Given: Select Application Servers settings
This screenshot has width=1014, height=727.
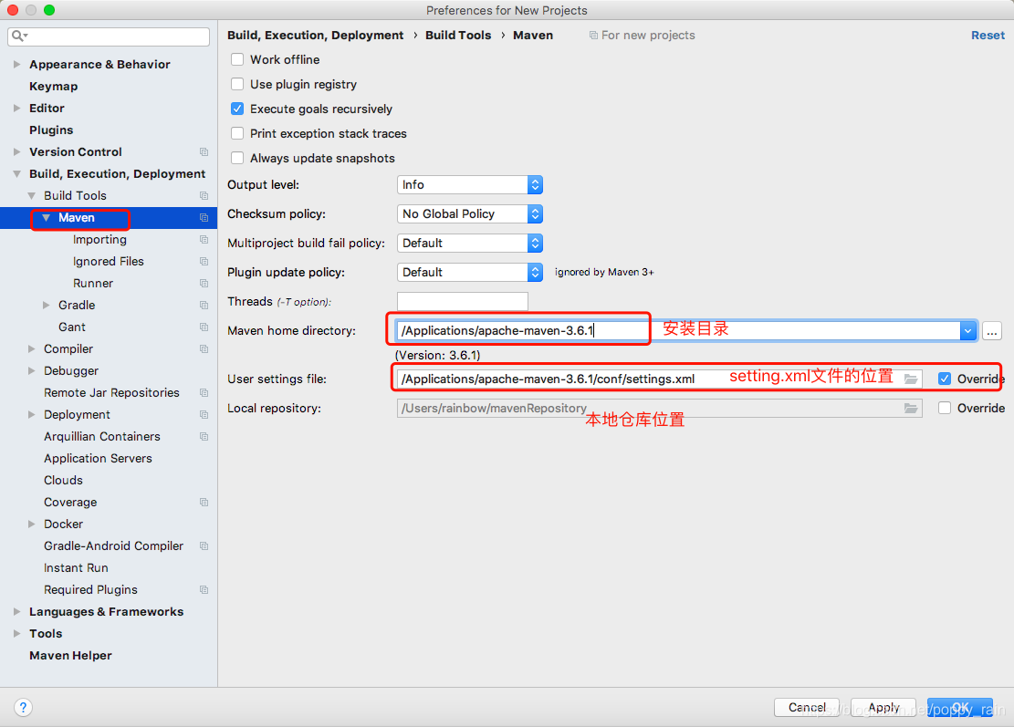Looking at the screenshot, I should (x=98, y=458).
